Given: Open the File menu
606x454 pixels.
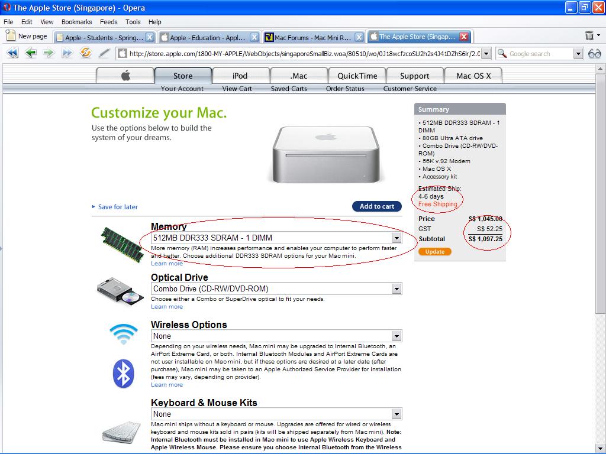Looking at the screenshot, I should [8, 22].
